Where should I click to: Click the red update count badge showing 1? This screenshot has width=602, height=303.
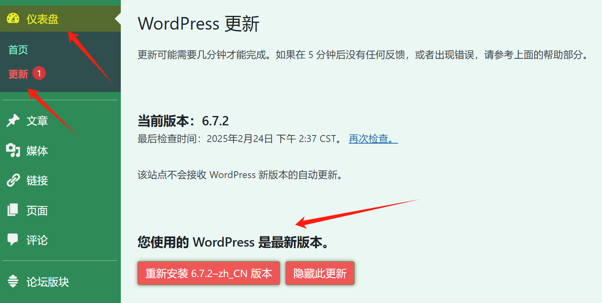(39, 73)
